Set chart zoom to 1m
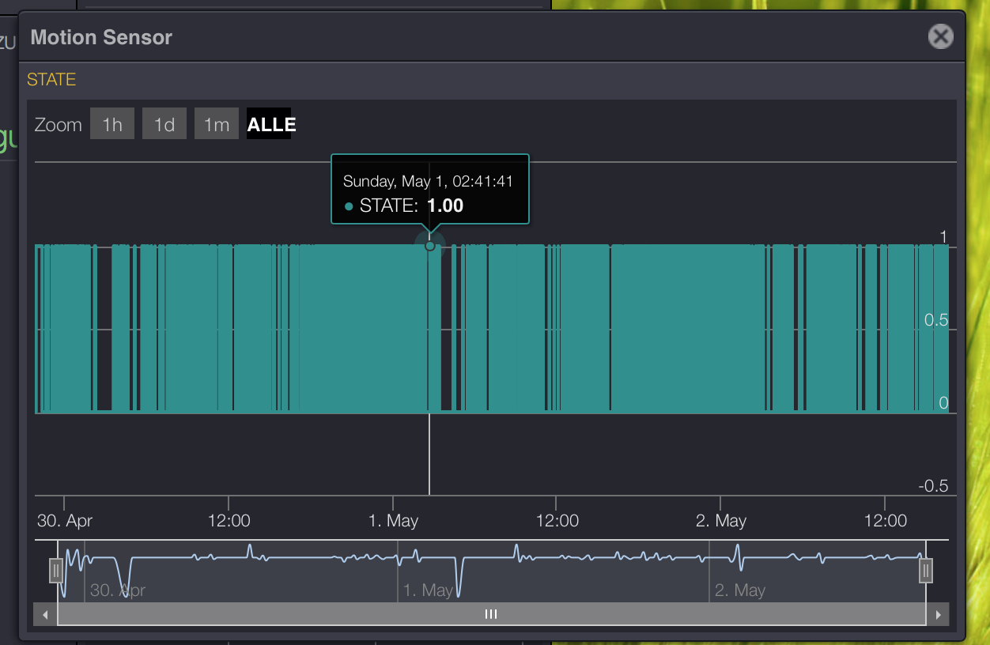990x645 pixels. pos(217,124)
